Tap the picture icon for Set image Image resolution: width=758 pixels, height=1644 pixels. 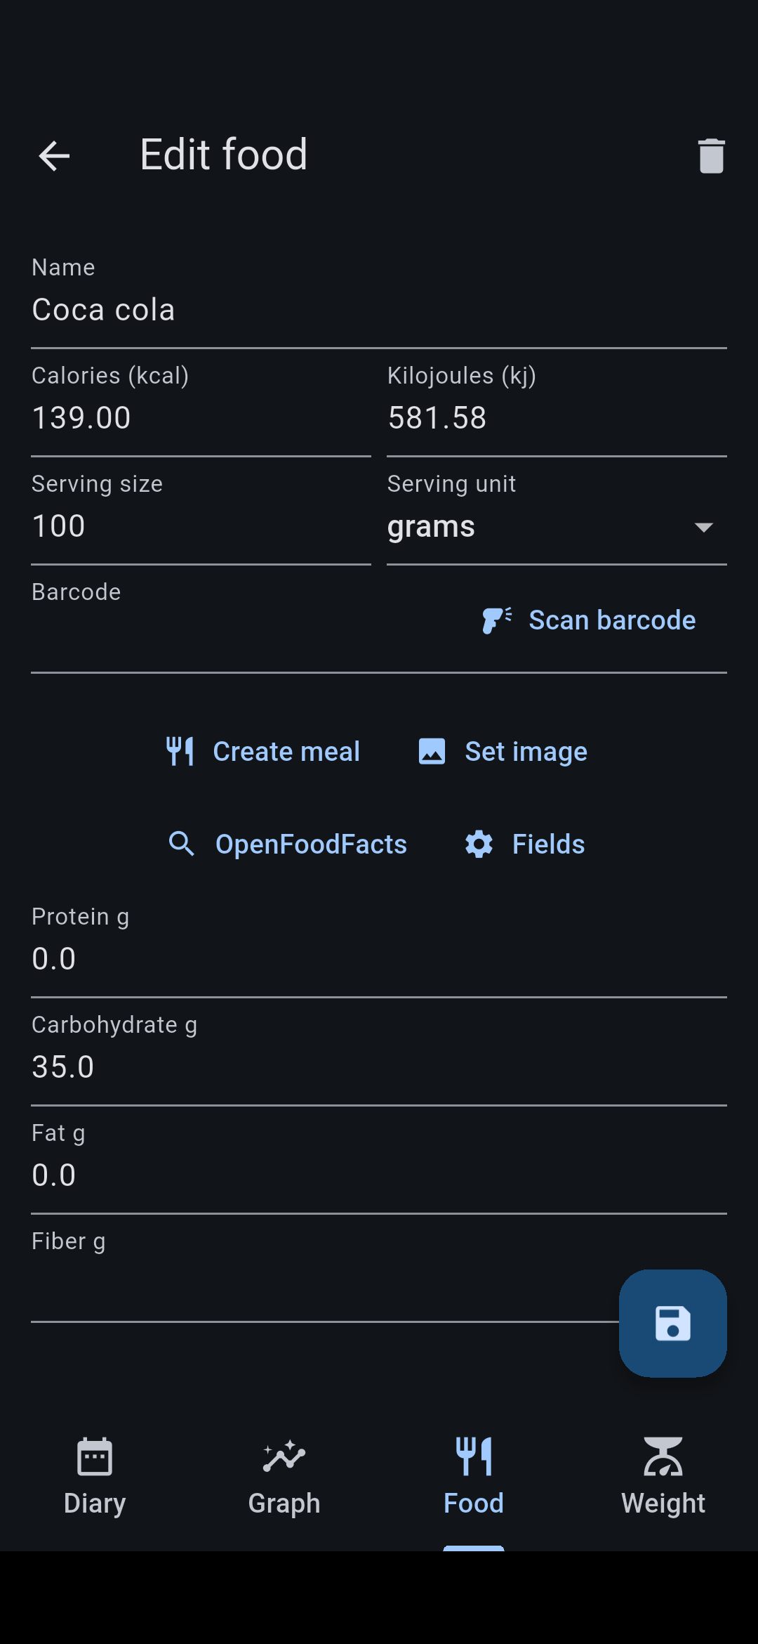pos(432,751)
